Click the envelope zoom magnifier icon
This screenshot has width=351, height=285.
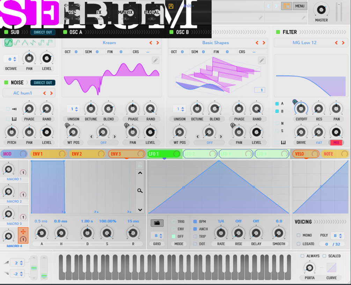140,191
